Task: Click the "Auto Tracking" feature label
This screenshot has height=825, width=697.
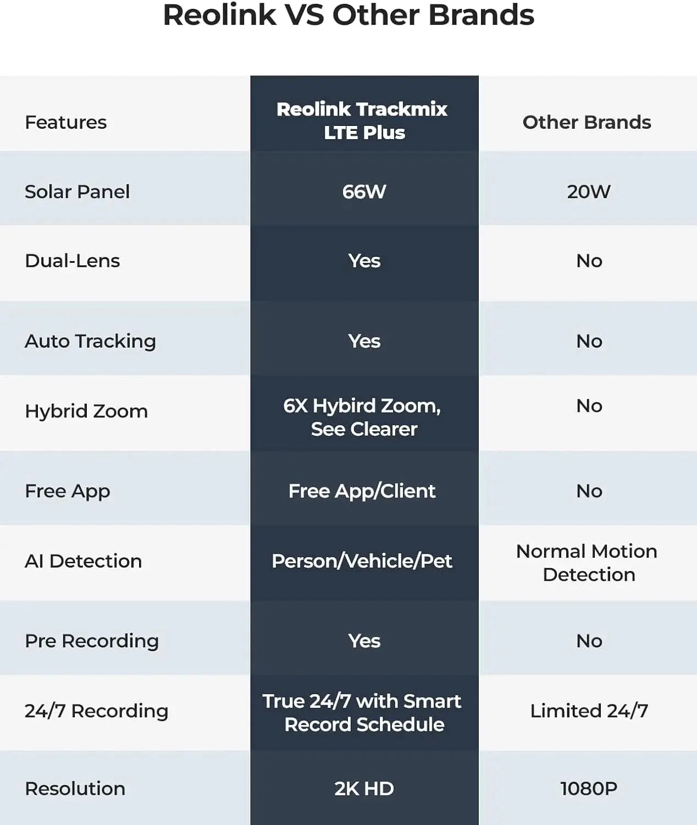Action: pos(91,341)
